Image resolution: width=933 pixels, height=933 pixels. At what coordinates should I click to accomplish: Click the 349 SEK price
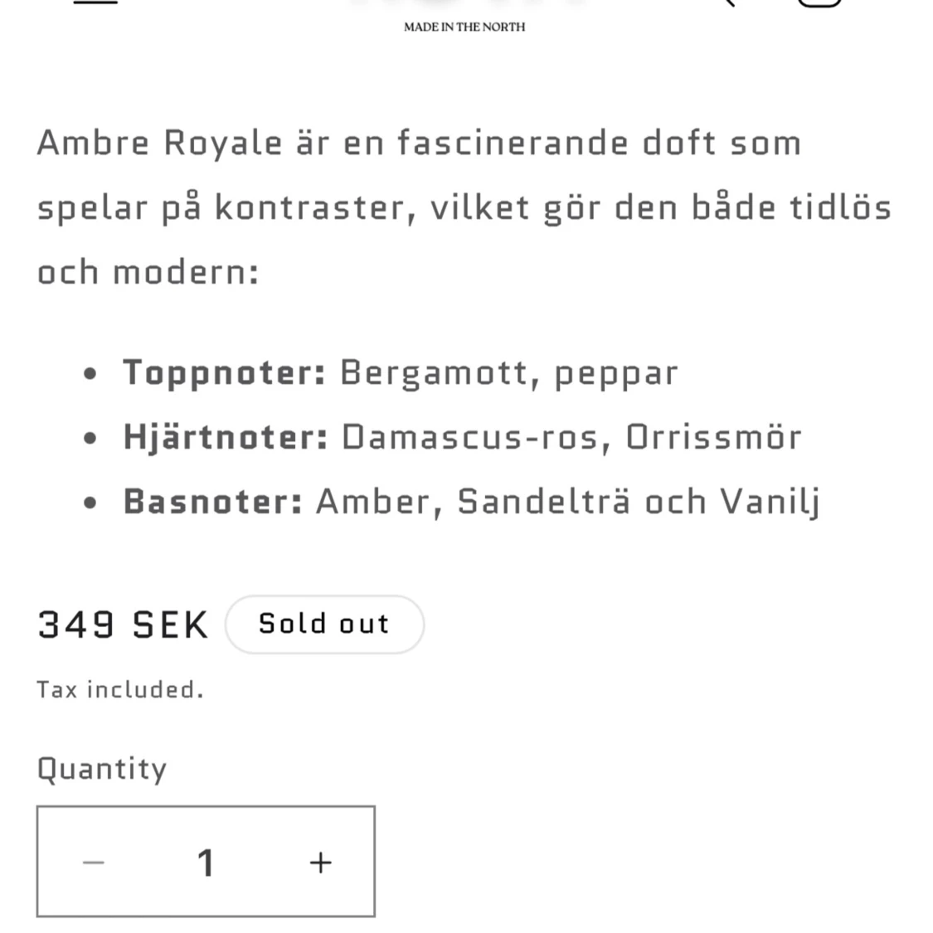pyautogui.click(x=124, y=624)
